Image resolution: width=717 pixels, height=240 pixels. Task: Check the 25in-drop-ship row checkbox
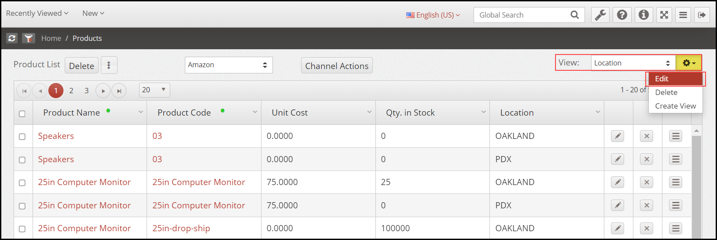[x=22, y=229]
